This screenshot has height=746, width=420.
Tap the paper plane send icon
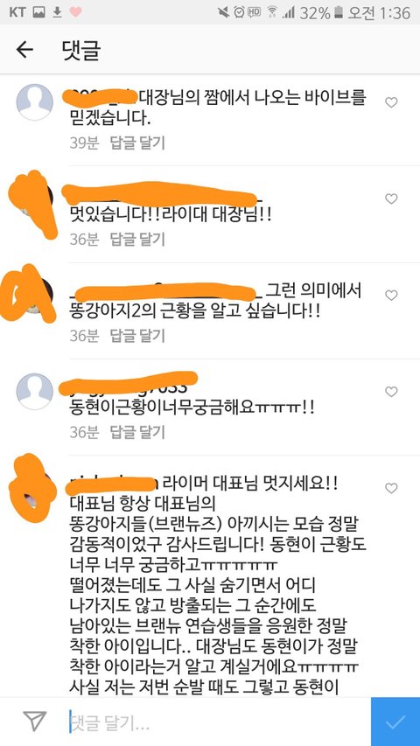[x=35, y=722]
